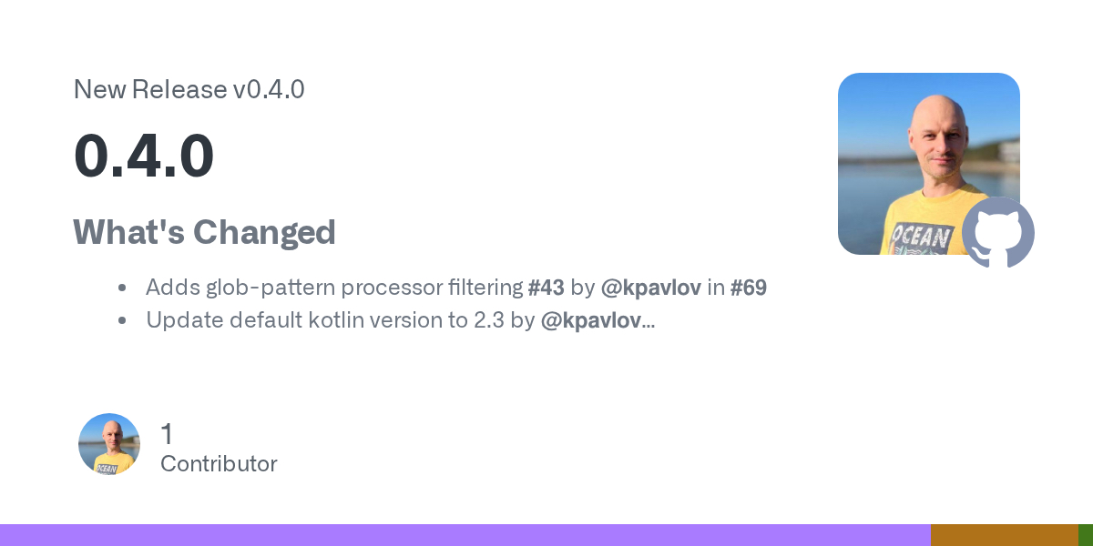Viewport: 1093px width, 546px height.
Task: Click "Adds glob-pattern processor filtering" text
Action: tap(334, 288)
